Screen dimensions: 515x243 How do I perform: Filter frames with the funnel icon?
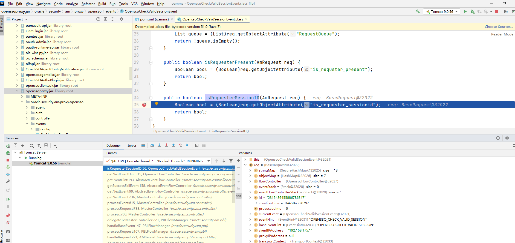tap(231, 161)
